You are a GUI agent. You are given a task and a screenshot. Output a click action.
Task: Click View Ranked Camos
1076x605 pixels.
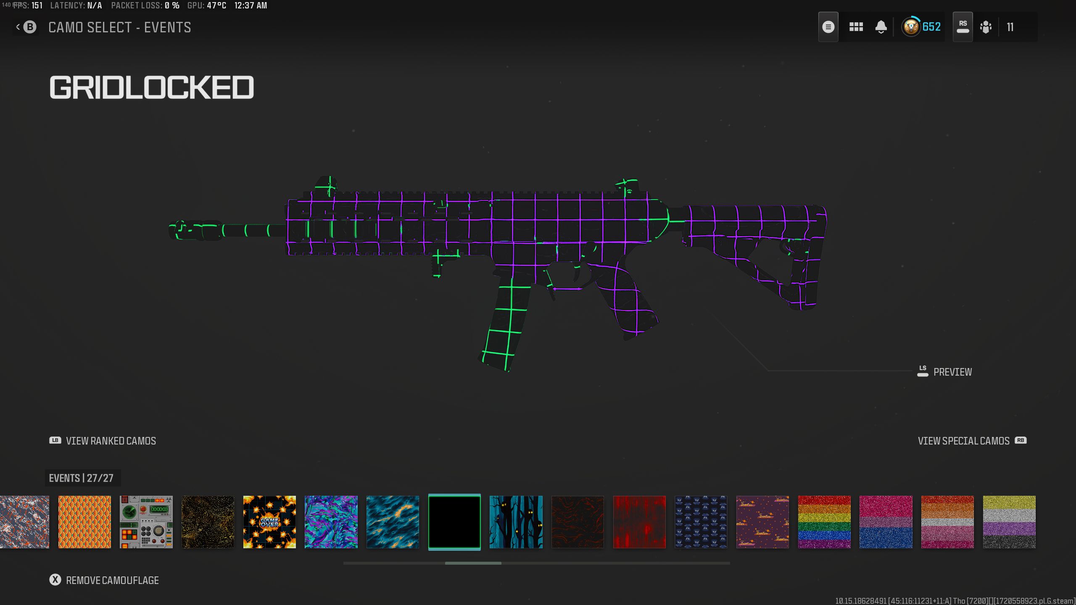[111, 441]
